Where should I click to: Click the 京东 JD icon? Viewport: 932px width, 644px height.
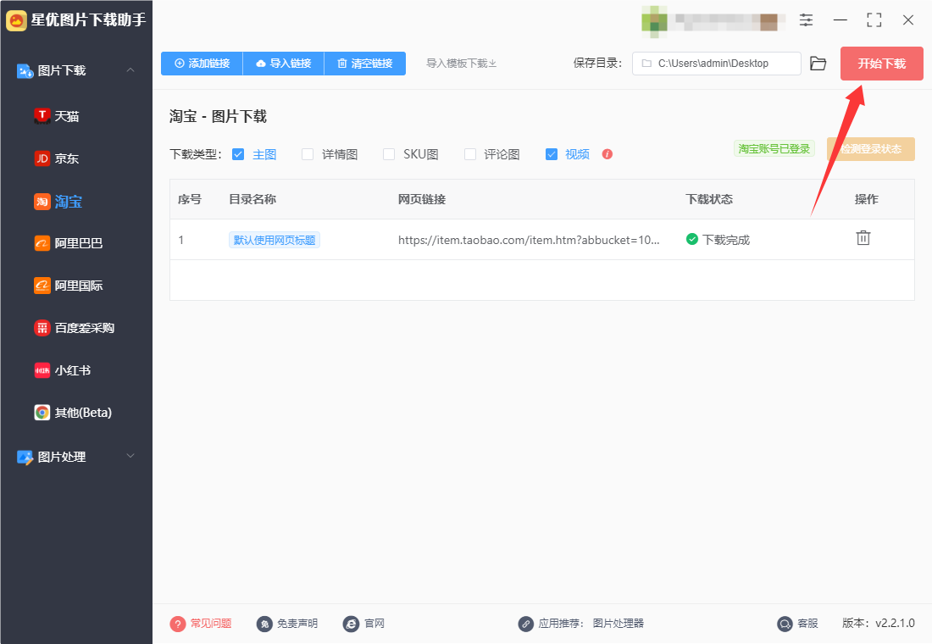click(x=42, y=158)
